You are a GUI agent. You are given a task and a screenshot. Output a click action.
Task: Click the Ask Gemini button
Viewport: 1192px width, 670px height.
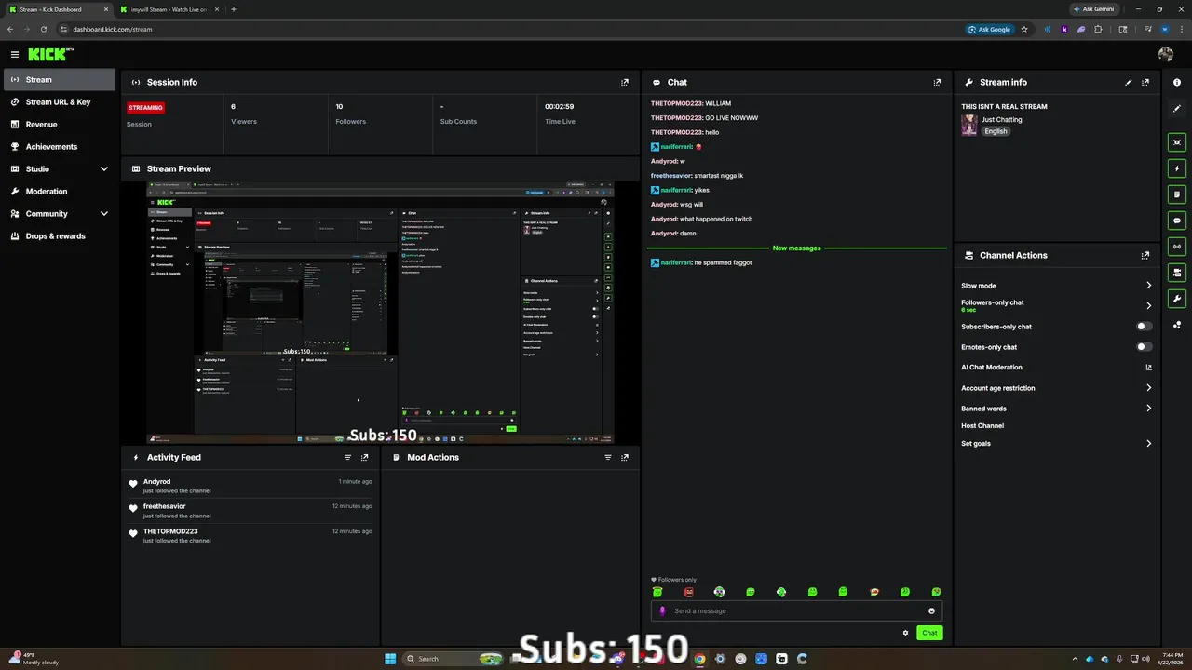(x=1093, y=9)
